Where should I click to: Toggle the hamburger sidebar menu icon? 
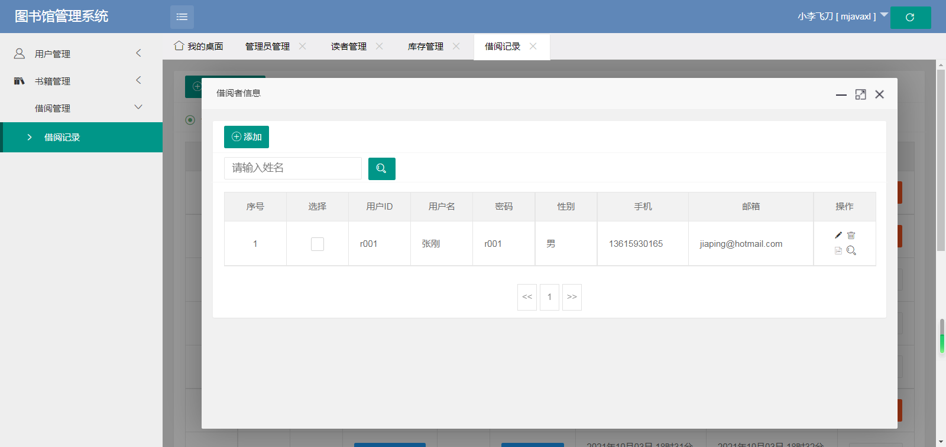pyautogui.click(x=182, y=17)
